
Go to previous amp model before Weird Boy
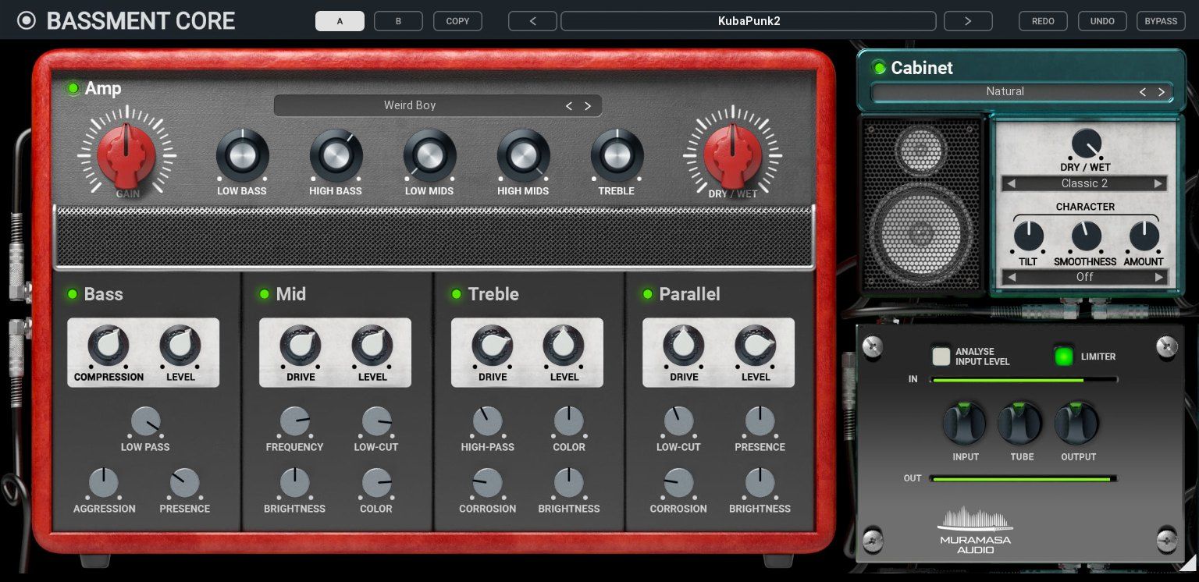tap(569, 105)
